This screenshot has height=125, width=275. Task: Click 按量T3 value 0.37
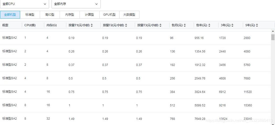tap(139, 65)
